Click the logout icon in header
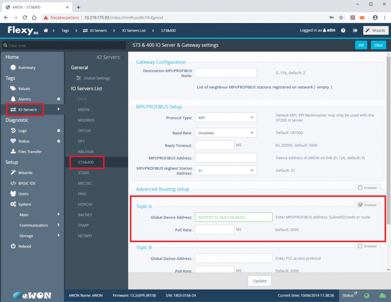This screenshot has width=391, height=302. tap(355, 31)
